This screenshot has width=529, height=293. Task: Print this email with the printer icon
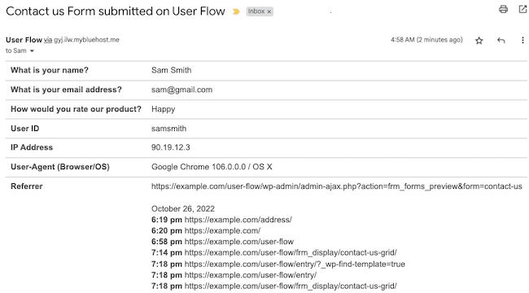(x=503, y=10)
